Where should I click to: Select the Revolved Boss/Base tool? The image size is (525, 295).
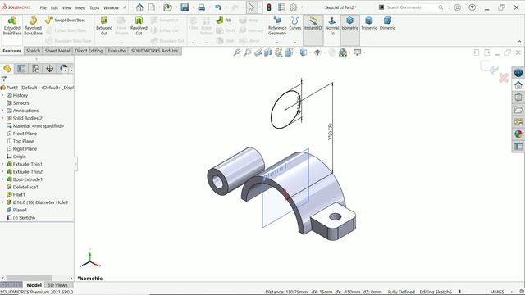click(33, 26)
